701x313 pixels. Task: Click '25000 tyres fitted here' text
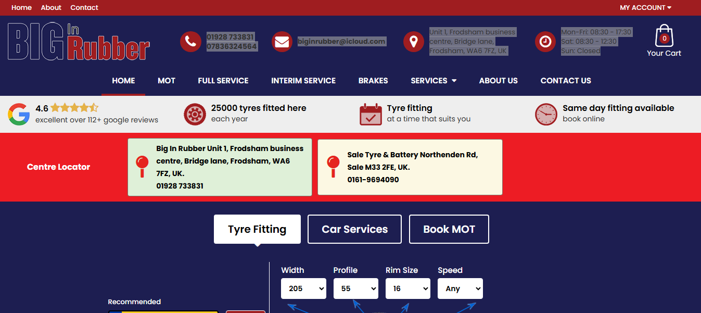pos(259,108)
